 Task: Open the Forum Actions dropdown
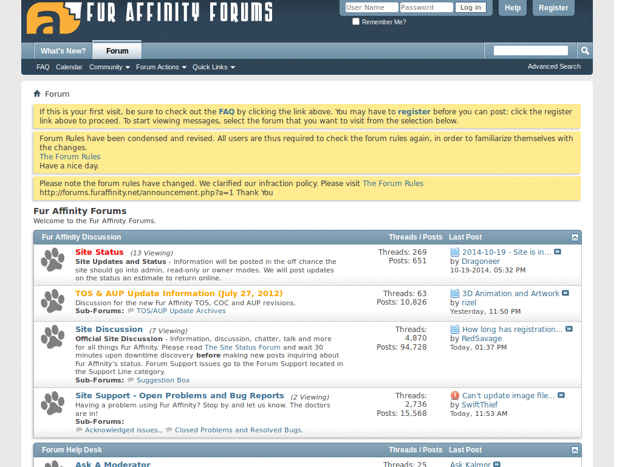pos(161,67)
